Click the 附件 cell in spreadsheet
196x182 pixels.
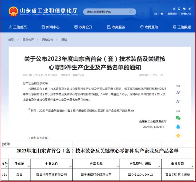[x=6, y=145]
